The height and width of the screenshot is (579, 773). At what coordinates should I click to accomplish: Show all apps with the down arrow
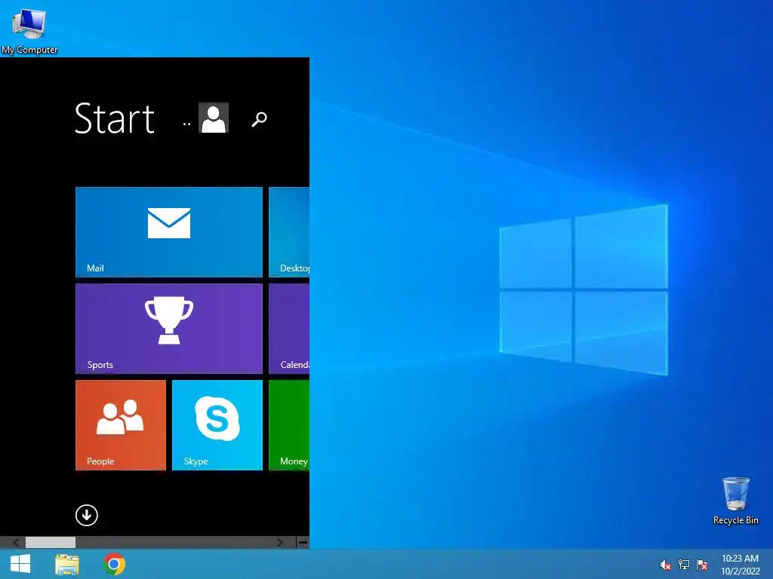(x=87, y=516)
